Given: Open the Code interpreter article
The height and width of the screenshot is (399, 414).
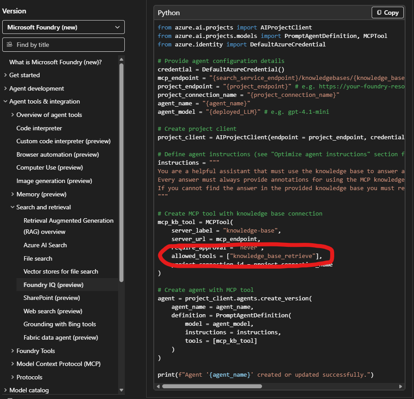Looking at the screenshot, I should coord(39,128).
